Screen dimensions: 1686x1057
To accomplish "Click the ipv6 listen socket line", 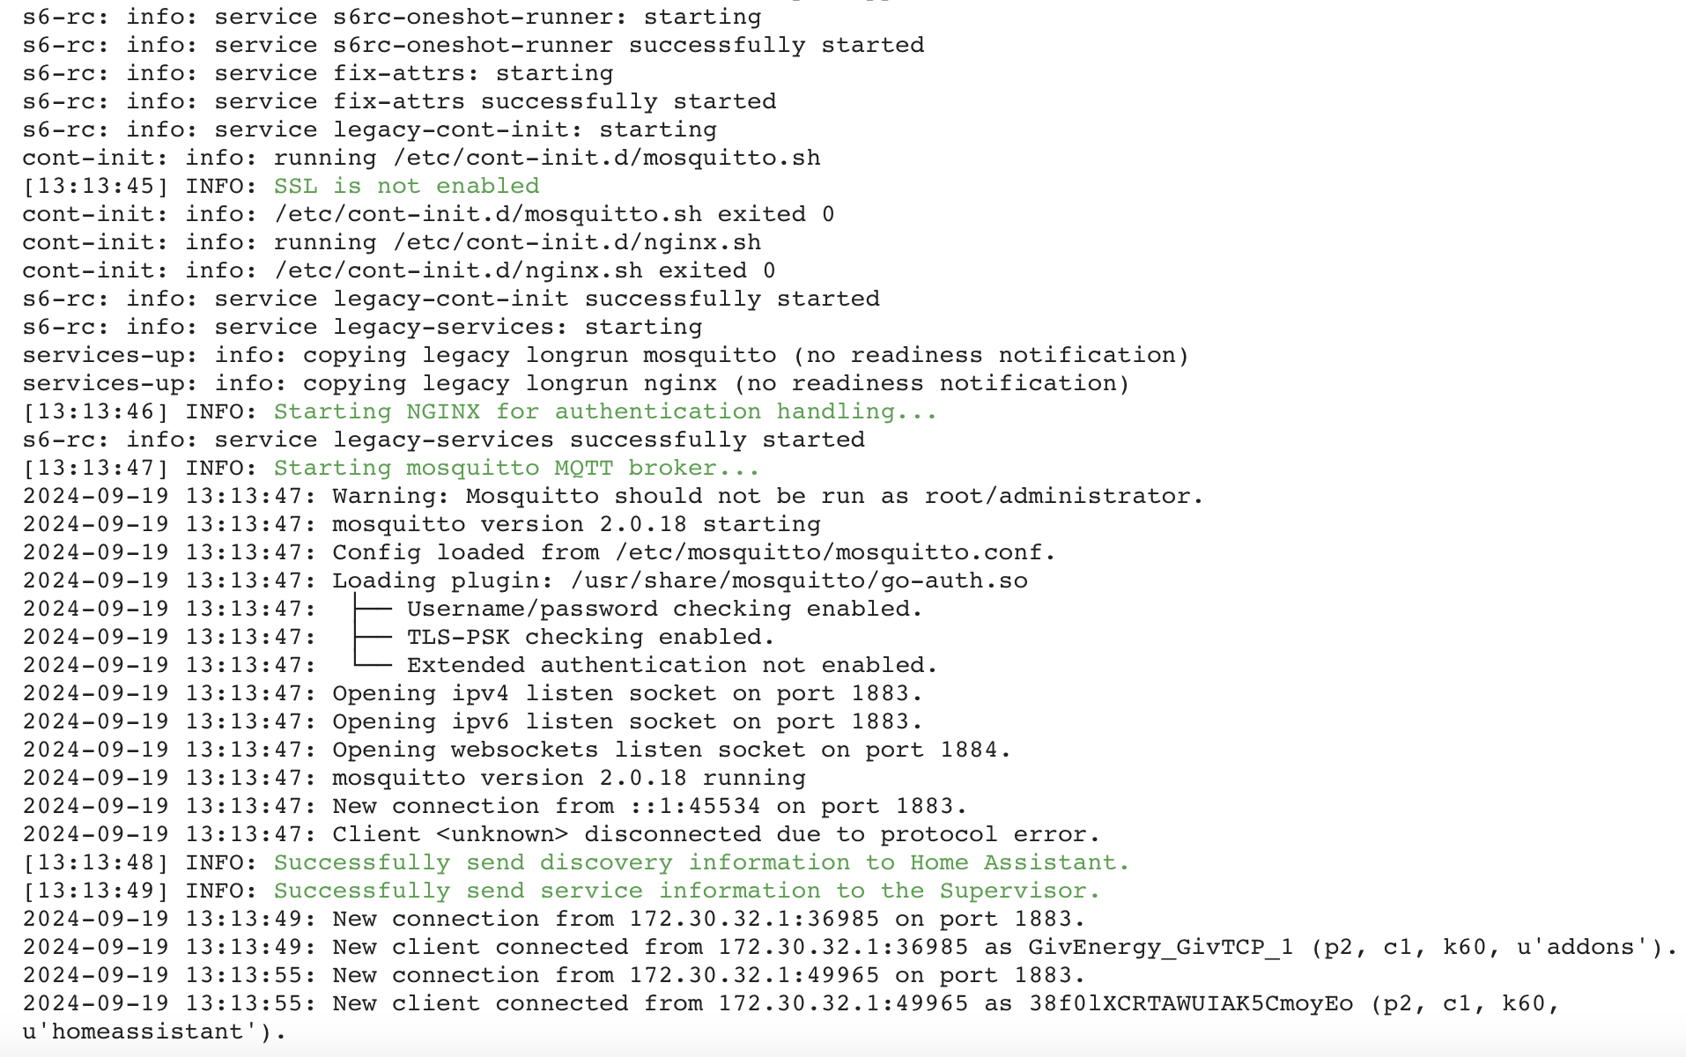I will 473,721.
